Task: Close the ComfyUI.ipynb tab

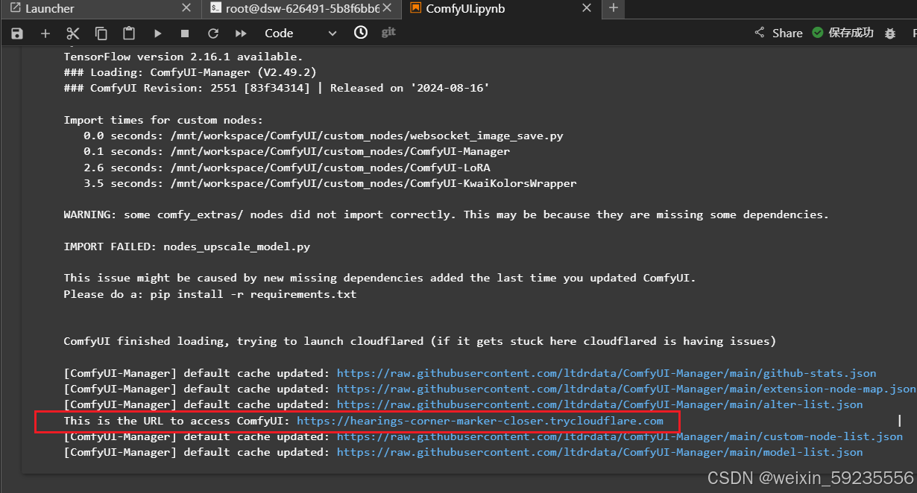Action: (587, 8)
